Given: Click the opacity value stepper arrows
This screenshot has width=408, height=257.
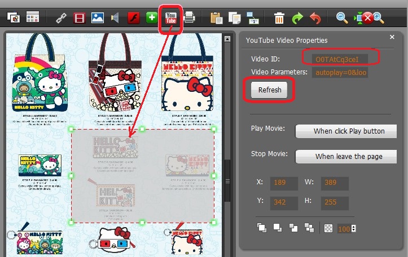Looking at the screenshot, I should [354, 228].
